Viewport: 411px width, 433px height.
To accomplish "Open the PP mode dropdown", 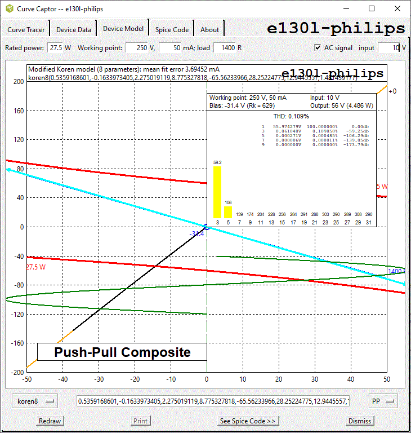I will coord(383,401).
